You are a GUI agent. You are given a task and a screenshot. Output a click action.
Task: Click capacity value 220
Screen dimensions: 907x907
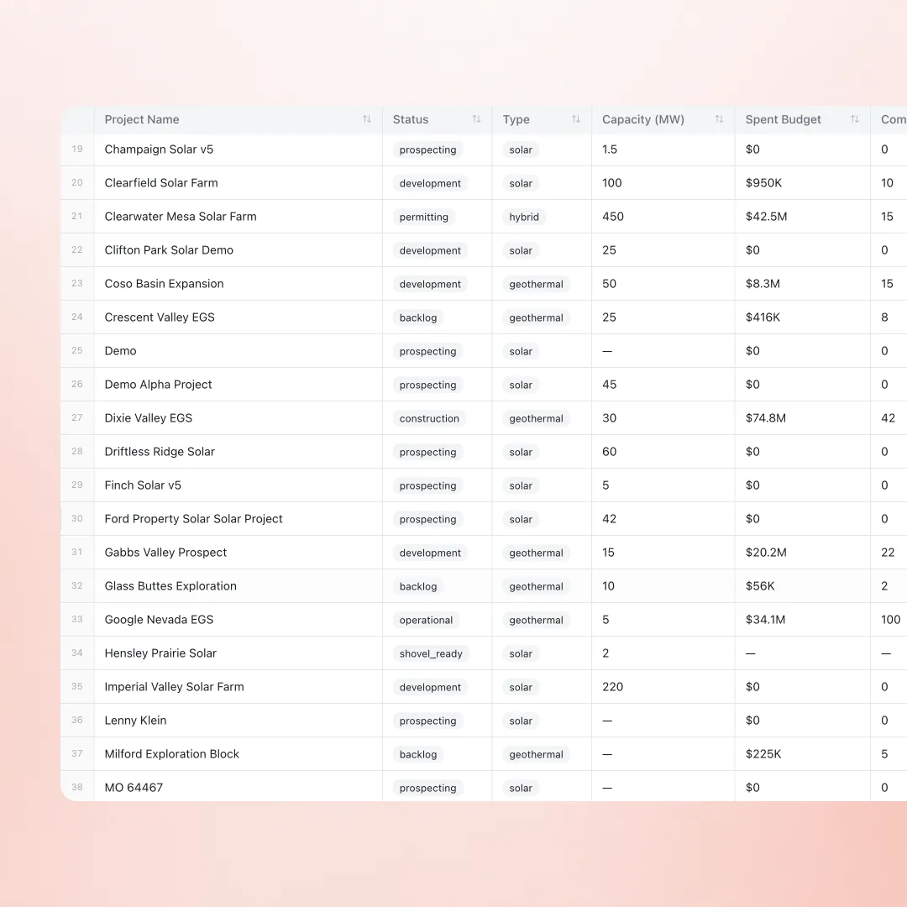click(x=612, y=687)
